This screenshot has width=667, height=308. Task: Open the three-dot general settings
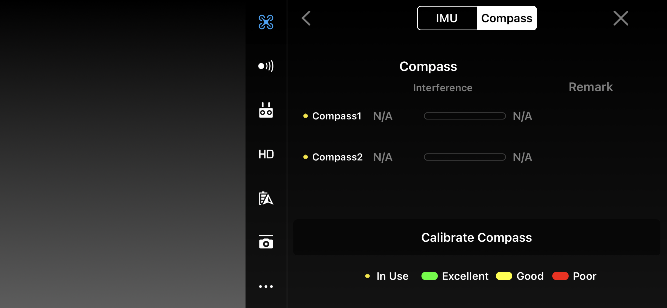click(266, 286)
